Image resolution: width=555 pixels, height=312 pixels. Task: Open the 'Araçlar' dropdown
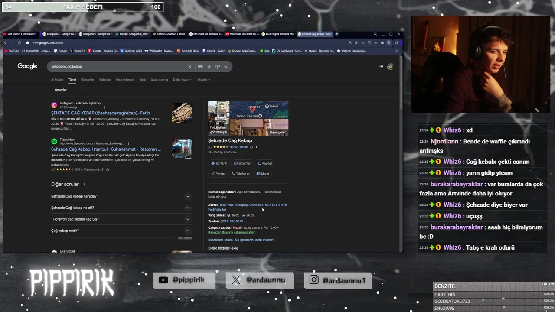tap(204, 79)
